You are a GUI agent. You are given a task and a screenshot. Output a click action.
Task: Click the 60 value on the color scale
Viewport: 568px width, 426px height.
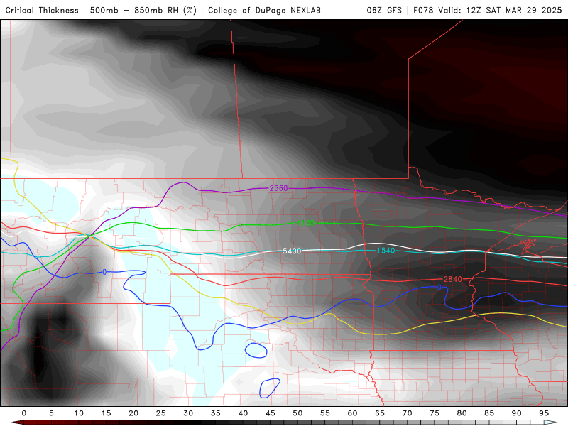[x=352, y=413]
